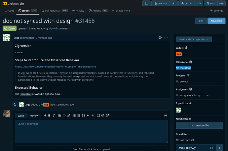This screenshot has height=151, width=228.
Task: Click the tag icon in label event
Action: click(x=15, y=105)
